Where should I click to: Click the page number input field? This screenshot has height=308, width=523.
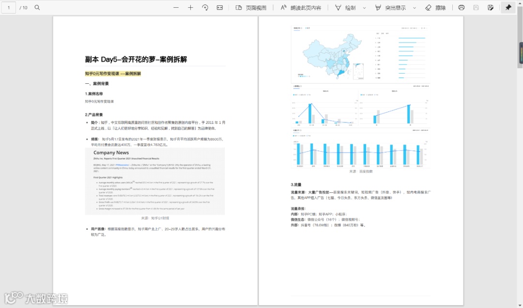pos(8,7)
